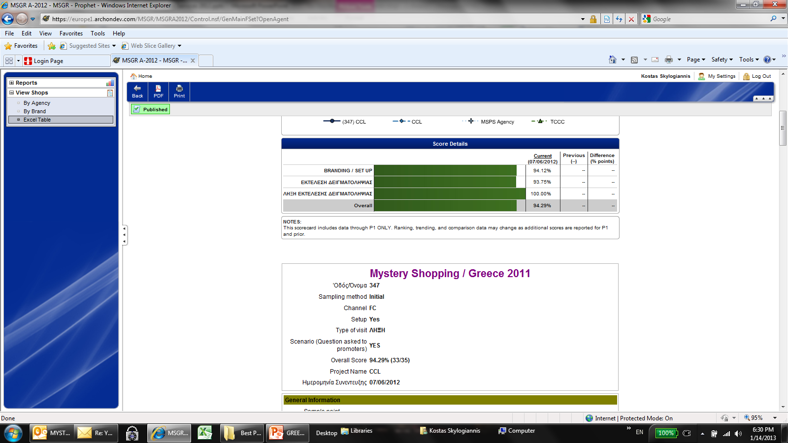
Task: Click the IE Home page icon
Action: [x=613, y=60]
